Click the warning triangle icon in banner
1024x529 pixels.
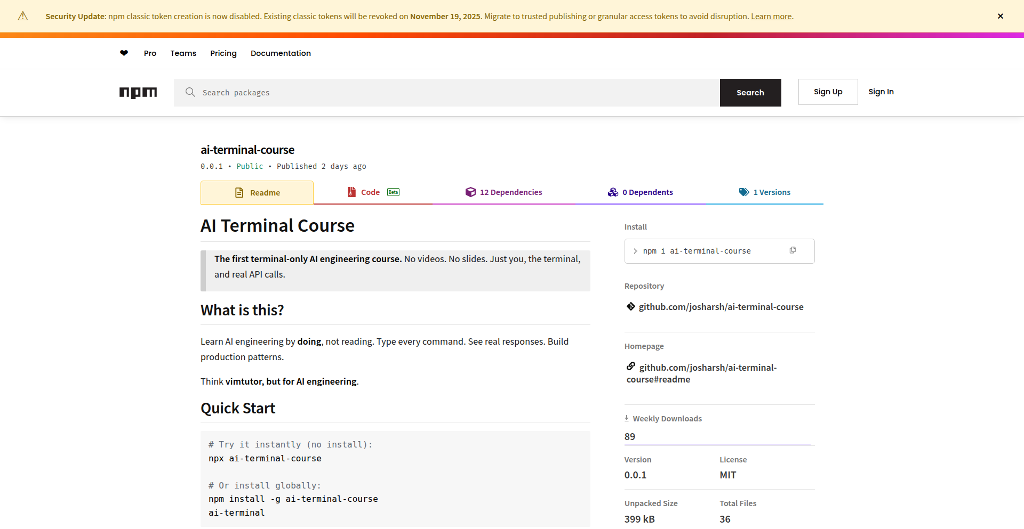pyautogui.click(x=23, y=17)
